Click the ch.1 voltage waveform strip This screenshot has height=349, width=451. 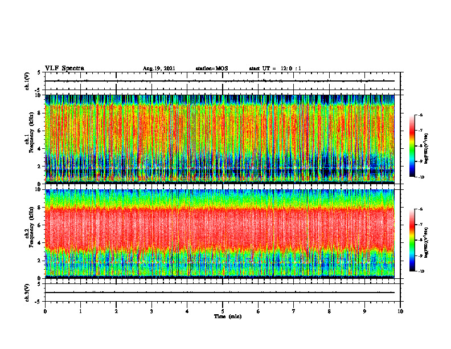point(223,81)
